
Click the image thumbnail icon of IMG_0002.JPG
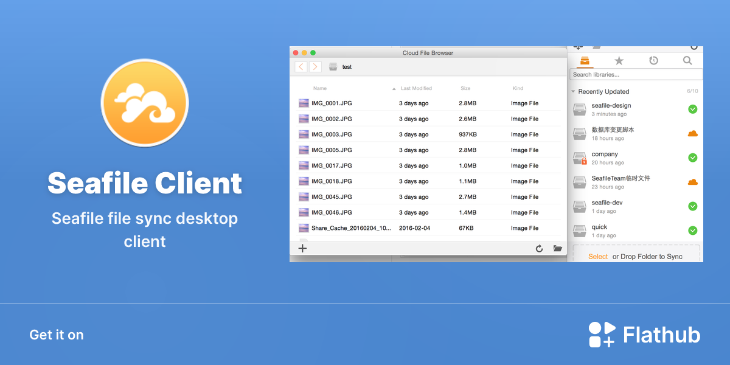[304, 119]
